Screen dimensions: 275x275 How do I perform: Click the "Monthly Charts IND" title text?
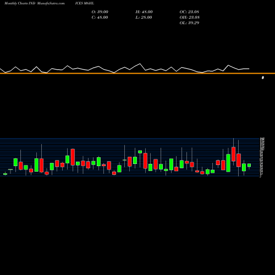pos(20,3)
